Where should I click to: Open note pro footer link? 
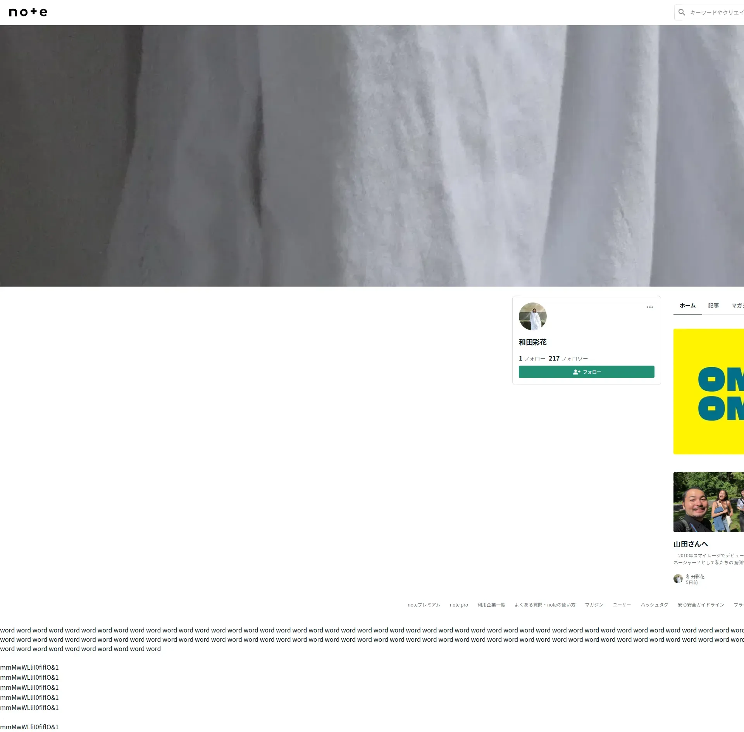coord(458,605)
